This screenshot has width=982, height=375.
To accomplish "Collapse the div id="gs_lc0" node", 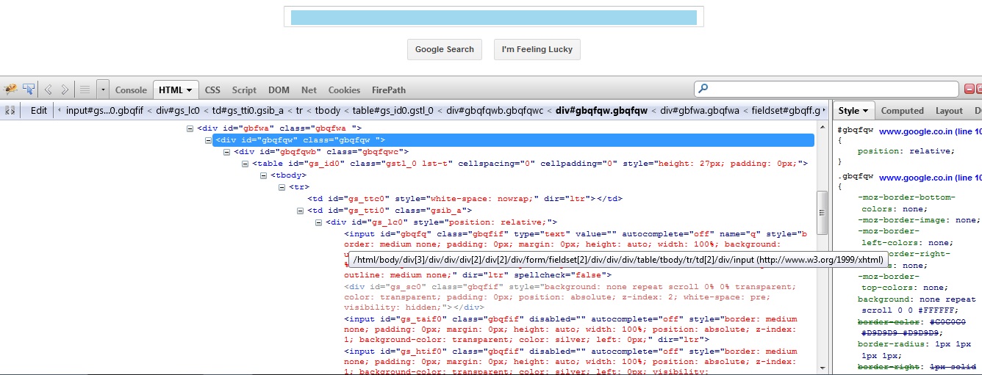I will (319, 222).
